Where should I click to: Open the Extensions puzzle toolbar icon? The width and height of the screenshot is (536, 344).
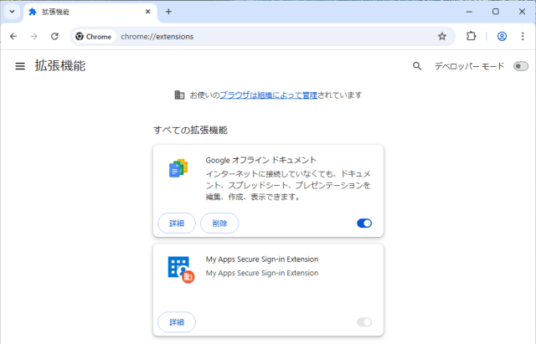(x=471, y=36)
